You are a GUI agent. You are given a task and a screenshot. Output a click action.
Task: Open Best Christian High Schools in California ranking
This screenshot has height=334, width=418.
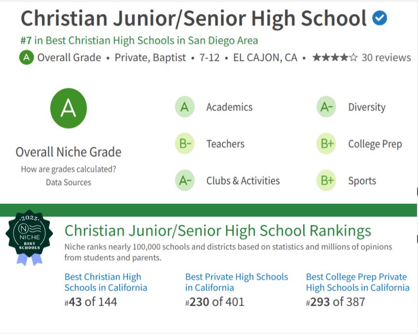click(x=106, y=282)
